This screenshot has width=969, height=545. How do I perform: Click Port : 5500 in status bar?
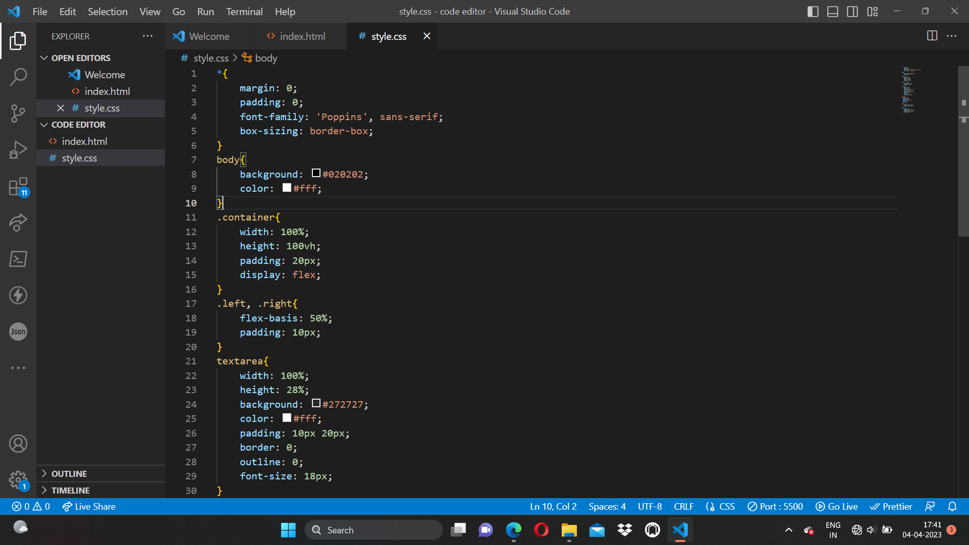pos(775,506)
